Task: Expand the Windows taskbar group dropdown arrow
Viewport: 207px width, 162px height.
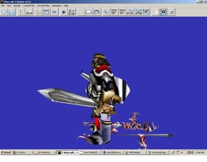Action: 55,153
